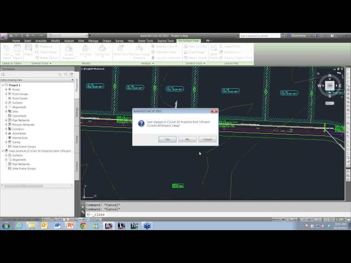
Task: Switch to Settings vertical tab in Toolspace
Action: tap(77, 112)
